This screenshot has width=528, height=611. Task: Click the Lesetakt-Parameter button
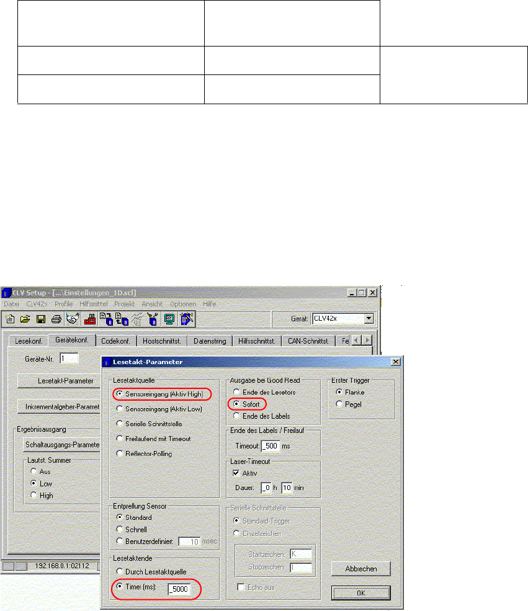pos(59,381)
